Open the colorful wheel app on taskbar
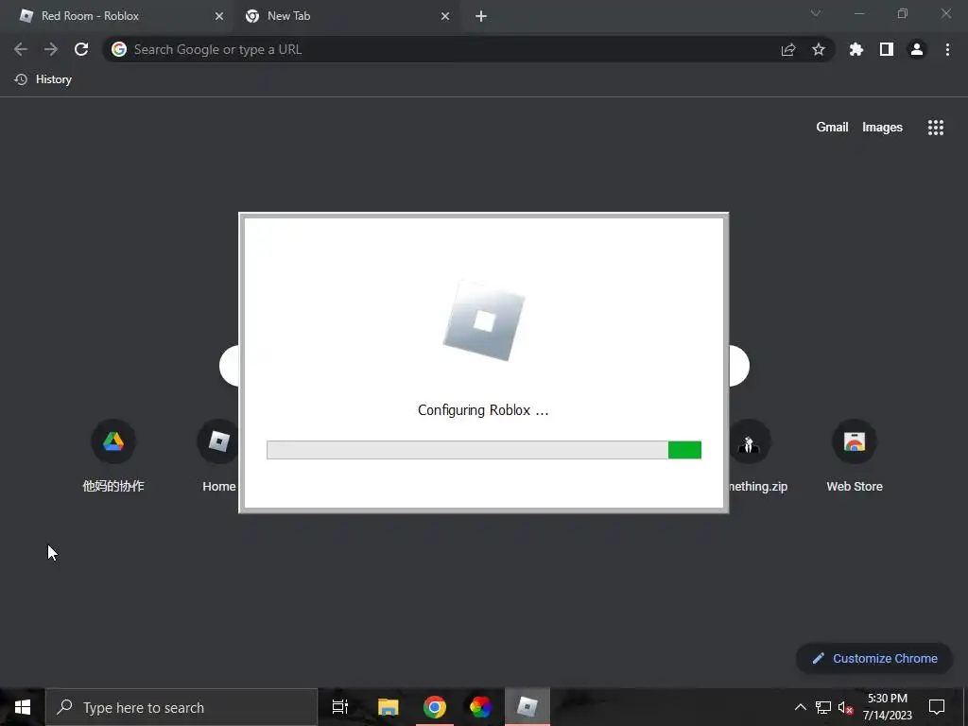968x726 pixels. pos(480,707)
